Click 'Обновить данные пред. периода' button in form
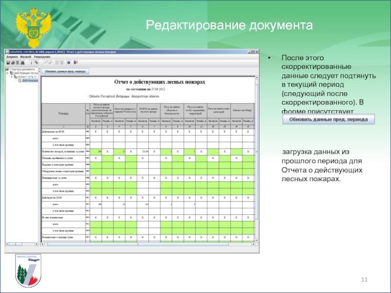This screenshot has width=391, height=293. 65,71
